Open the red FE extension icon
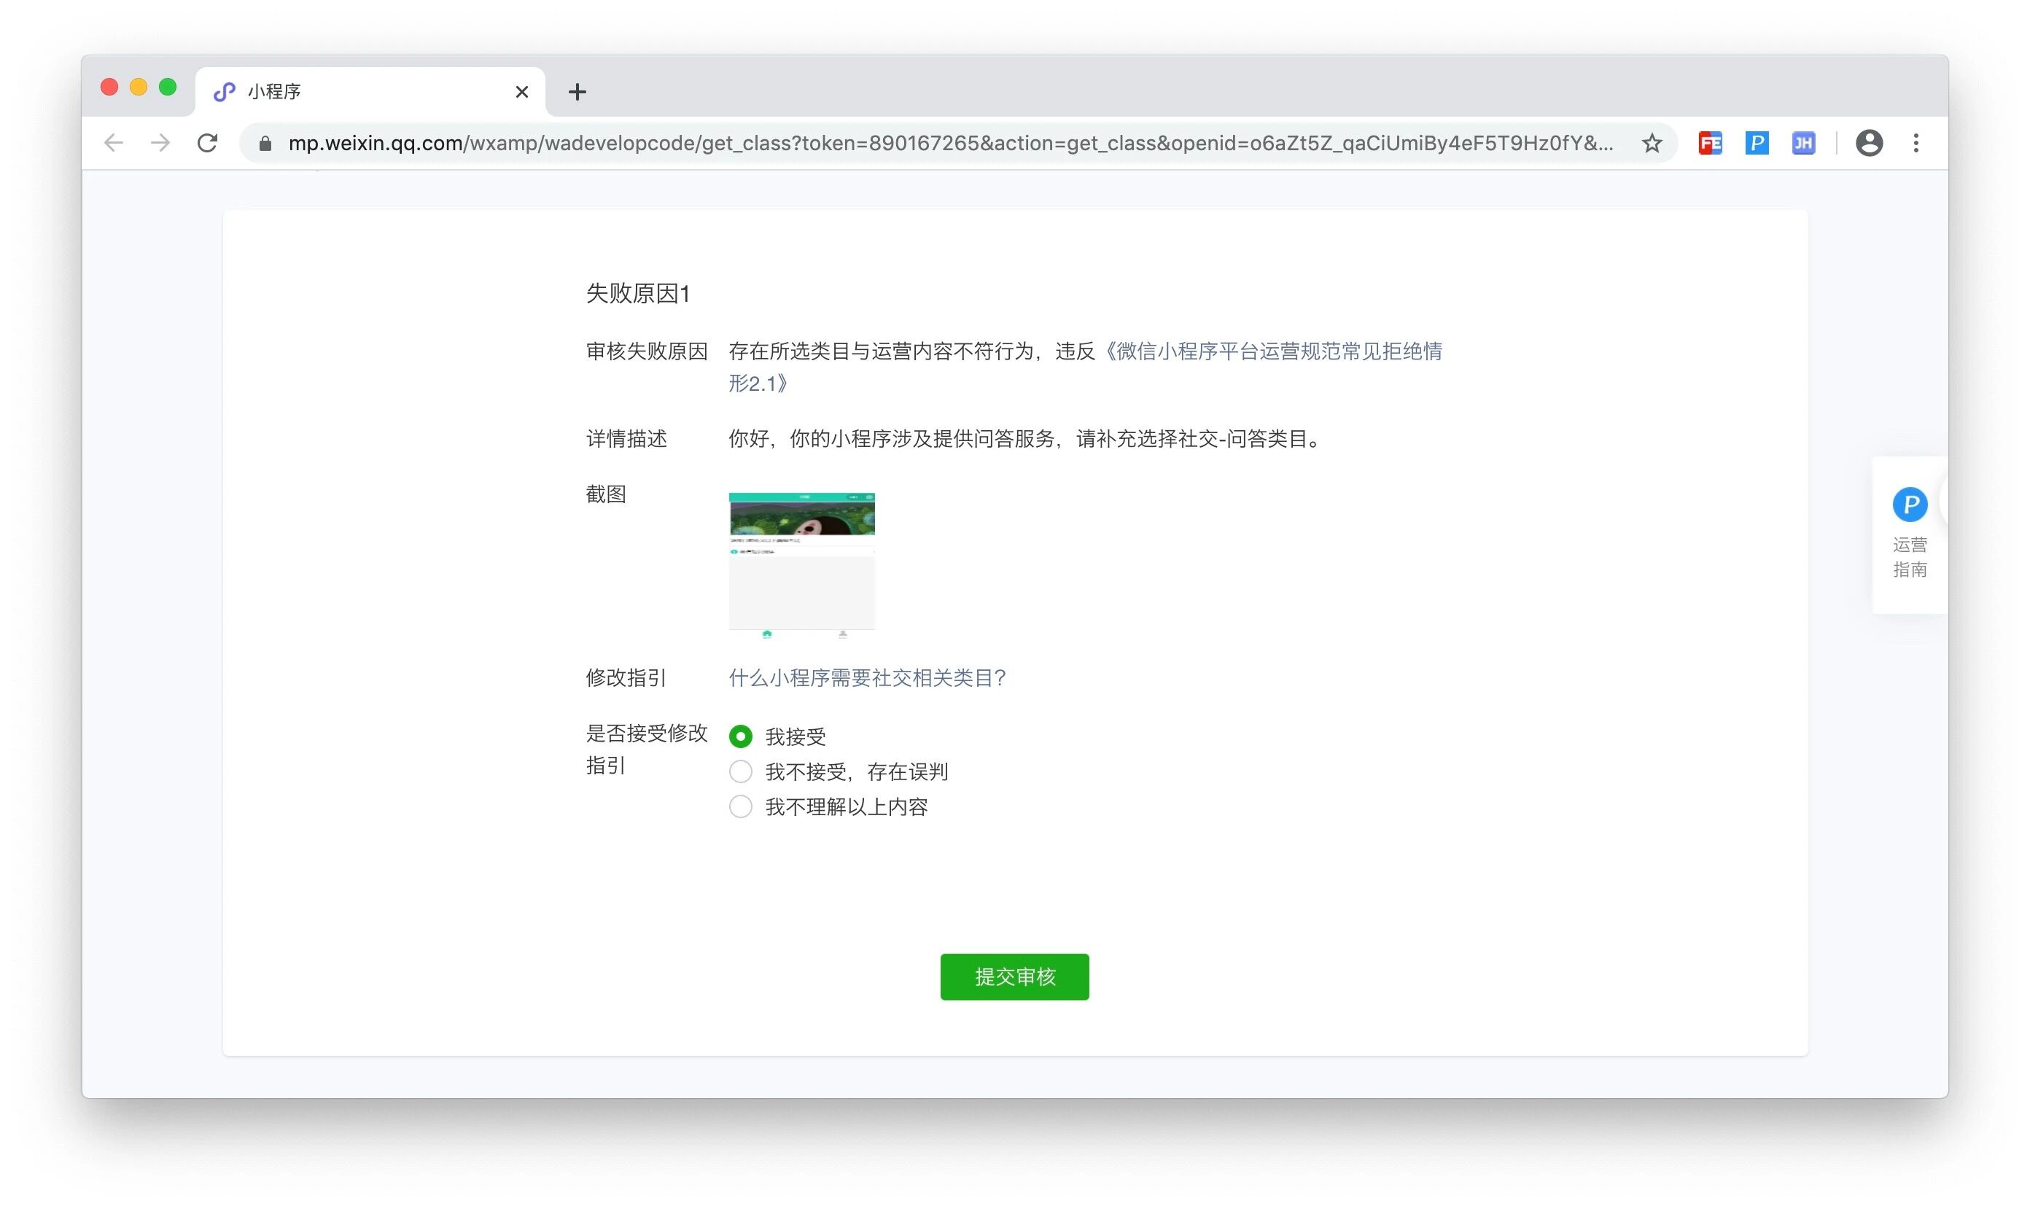 (1710, 143)
